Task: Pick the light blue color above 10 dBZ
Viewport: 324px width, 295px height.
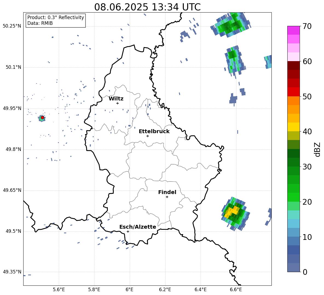Action: point(293,233)
